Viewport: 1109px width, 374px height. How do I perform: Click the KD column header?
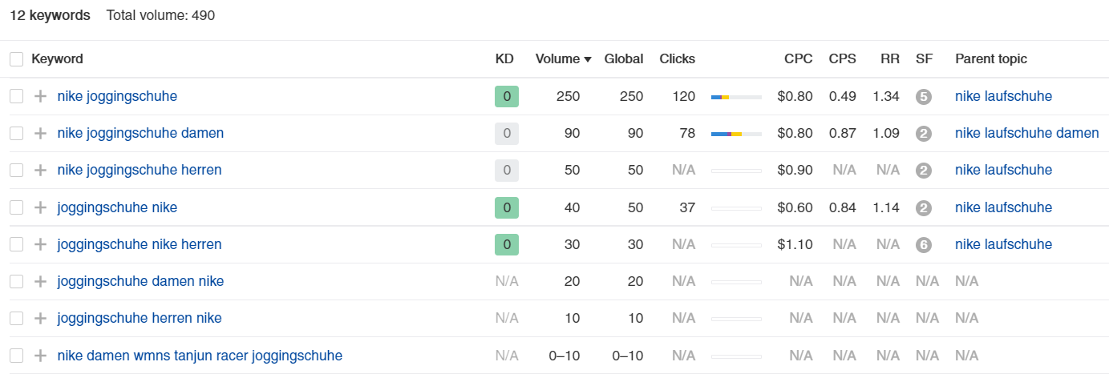click(x=504, y=59)
